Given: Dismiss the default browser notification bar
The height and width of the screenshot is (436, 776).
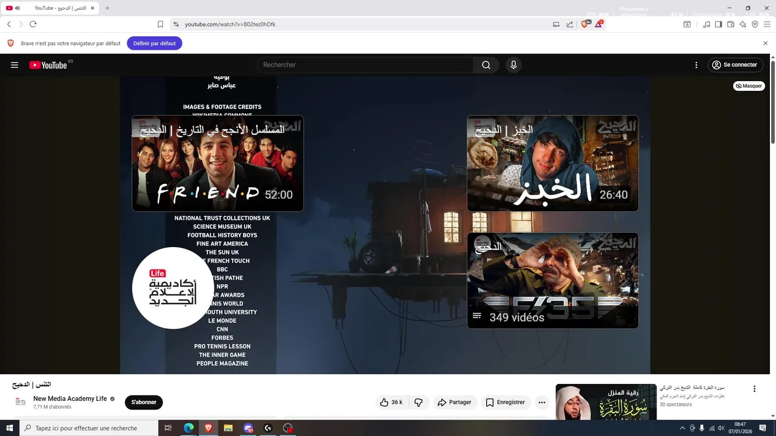Looking at the screenshot, I should 765,44.
